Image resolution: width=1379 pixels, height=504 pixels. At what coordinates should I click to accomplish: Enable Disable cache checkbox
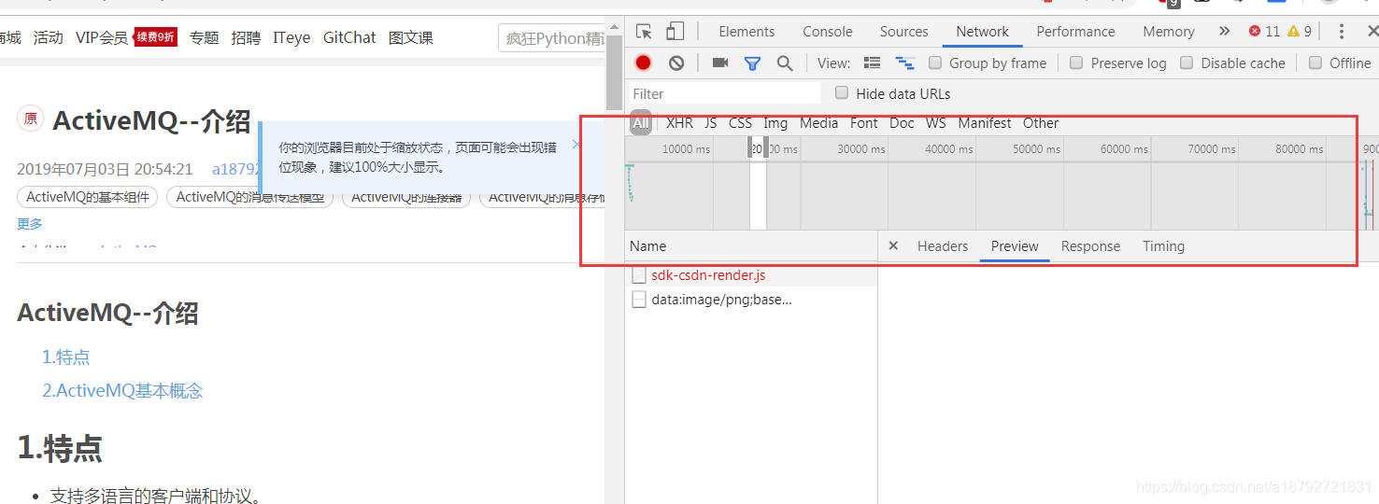(1187, 63)
